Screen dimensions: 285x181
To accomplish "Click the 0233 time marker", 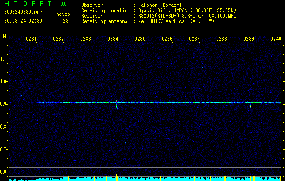I will coord(86,39).
